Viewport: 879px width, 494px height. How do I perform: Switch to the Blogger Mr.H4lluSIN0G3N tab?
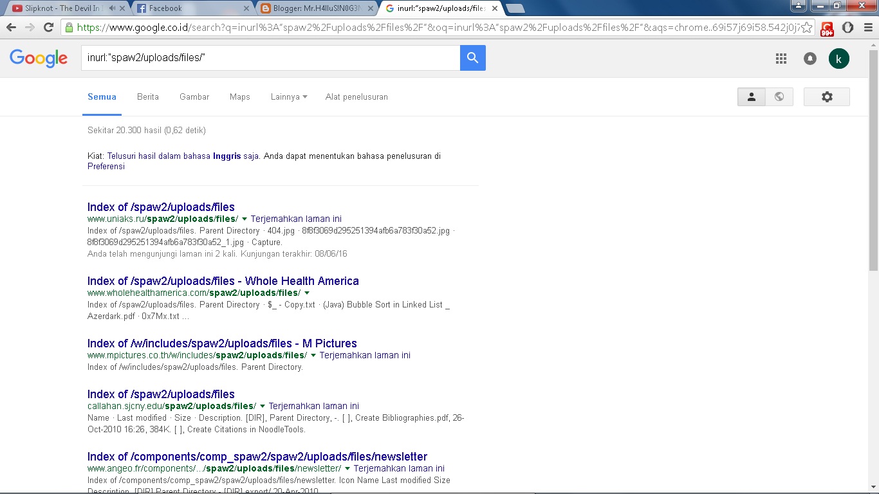click(317, 8)
